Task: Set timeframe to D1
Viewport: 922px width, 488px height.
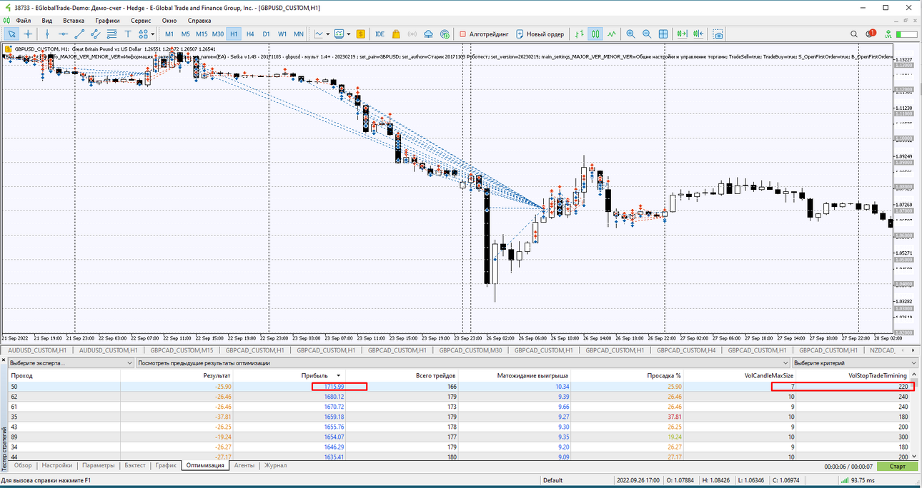Action: point(266,34)
